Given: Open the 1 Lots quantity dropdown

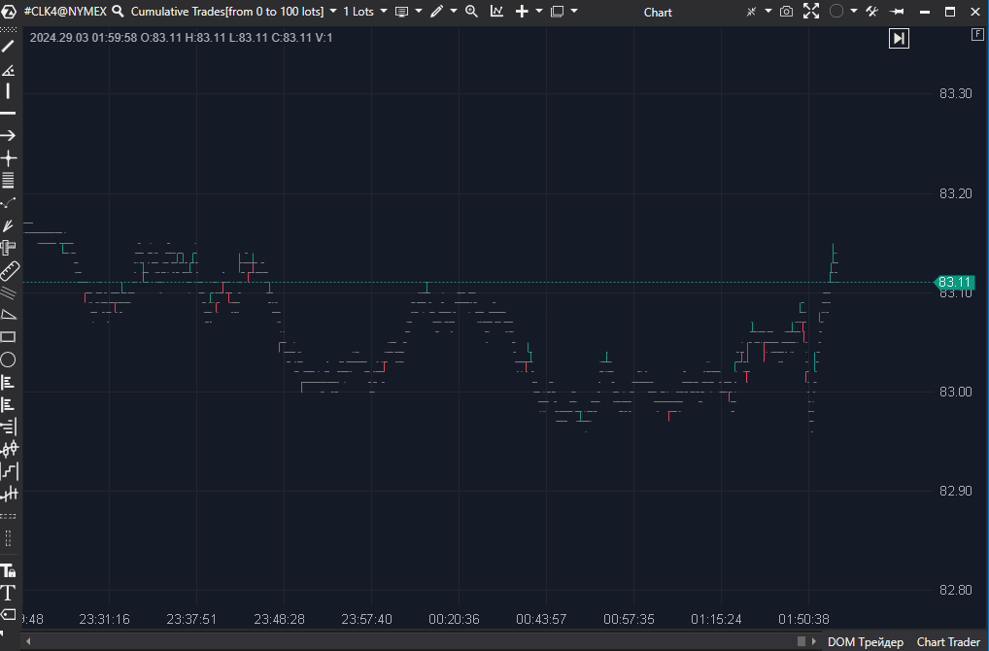Looking at the screenshot, I should coord(383,11).
